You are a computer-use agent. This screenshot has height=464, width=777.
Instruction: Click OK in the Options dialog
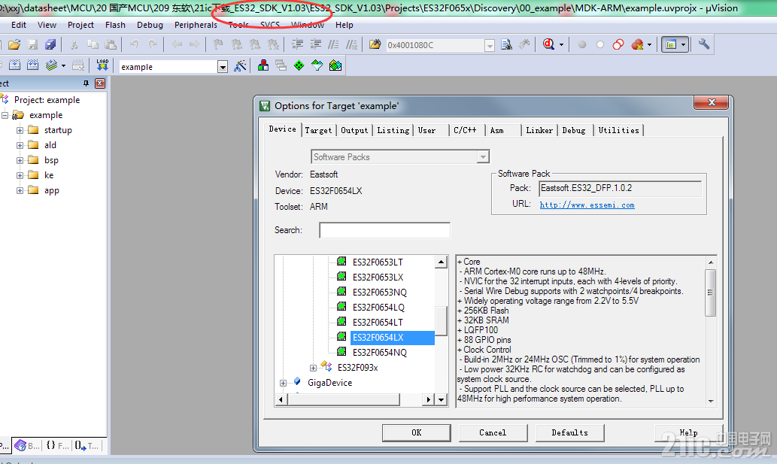(x=416, y=433)
